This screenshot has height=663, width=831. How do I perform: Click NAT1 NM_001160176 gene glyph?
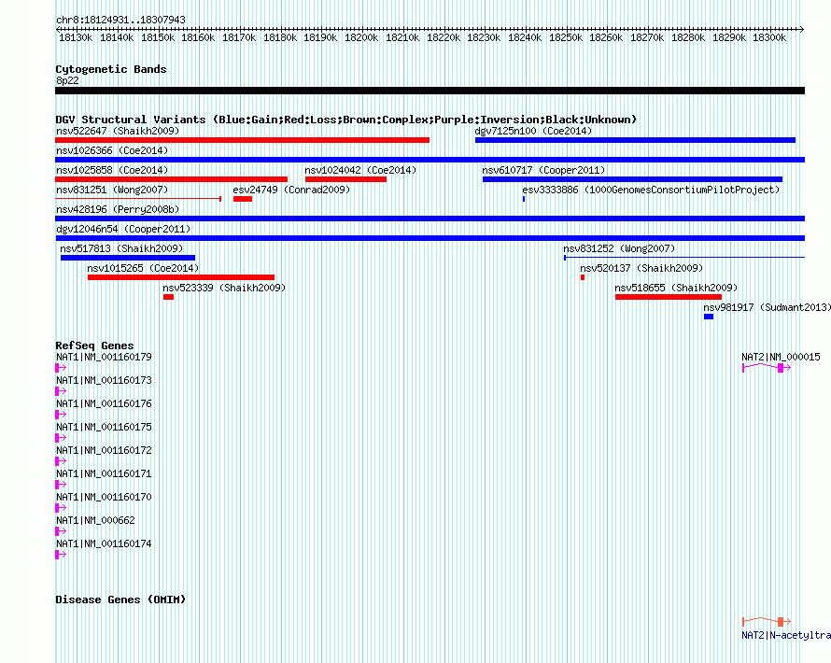[61, 415]
